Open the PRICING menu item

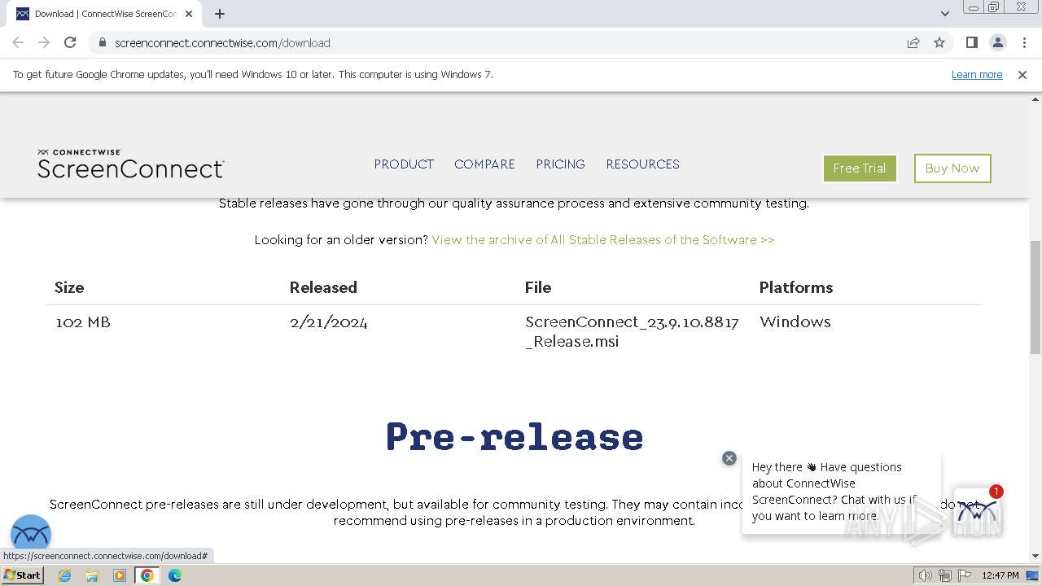560,164
